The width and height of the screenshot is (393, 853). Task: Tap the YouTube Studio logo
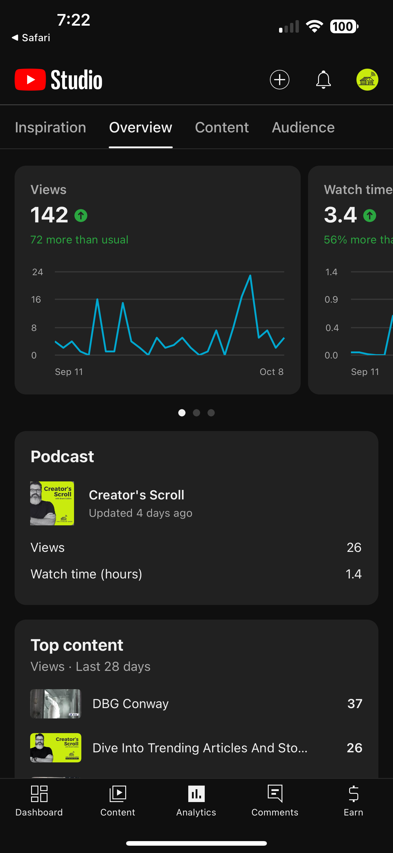tap(58, 80)
